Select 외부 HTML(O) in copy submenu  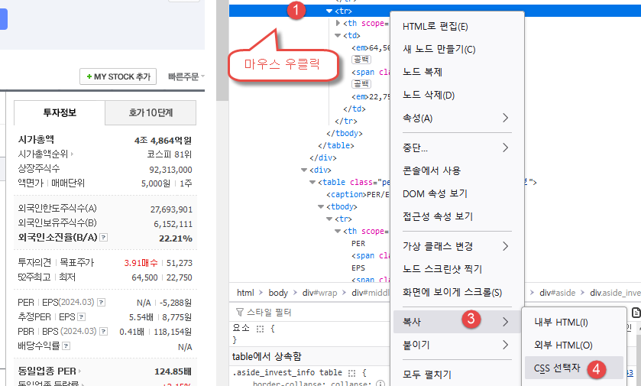[x=574, y=345]
